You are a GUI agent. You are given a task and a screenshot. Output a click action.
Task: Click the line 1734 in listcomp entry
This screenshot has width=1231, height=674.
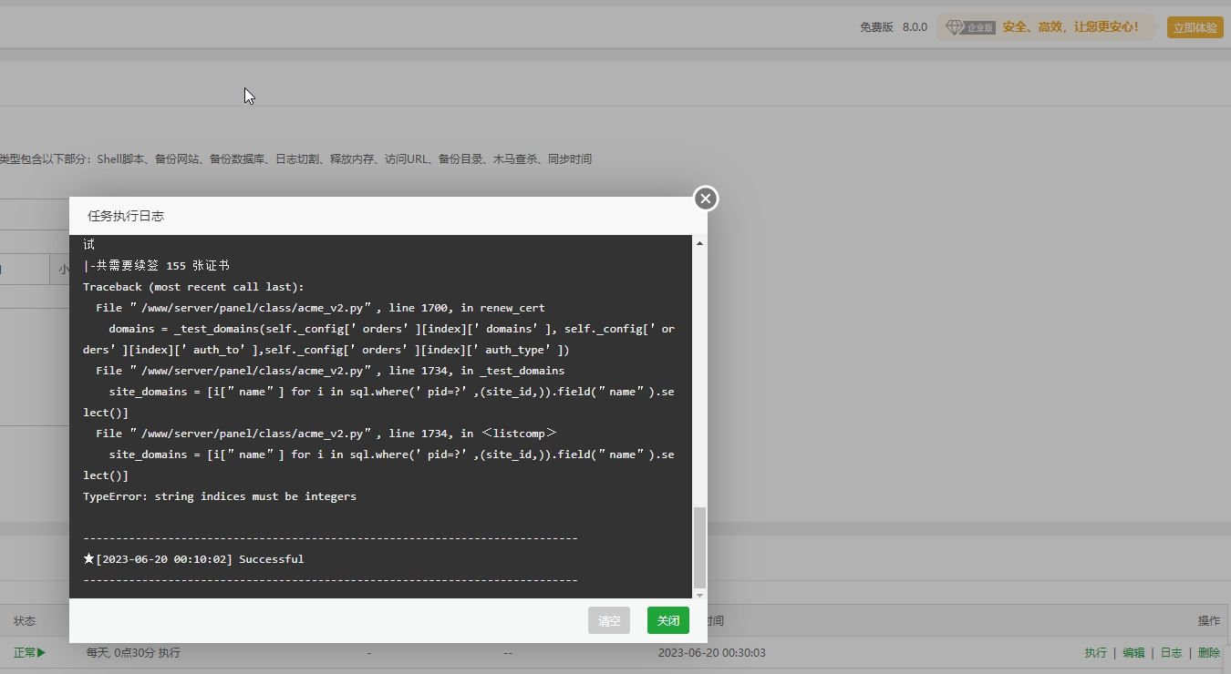(x=326, y=434)
